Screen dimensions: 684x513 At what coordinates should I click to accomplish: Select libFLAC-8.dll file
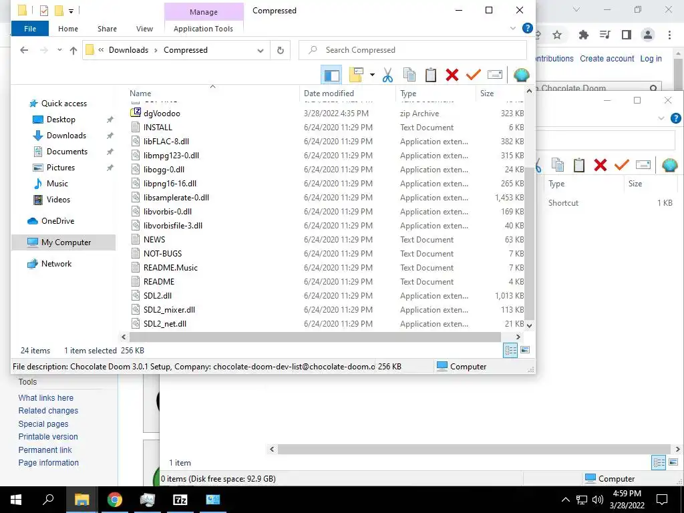[x=166, y=142]
